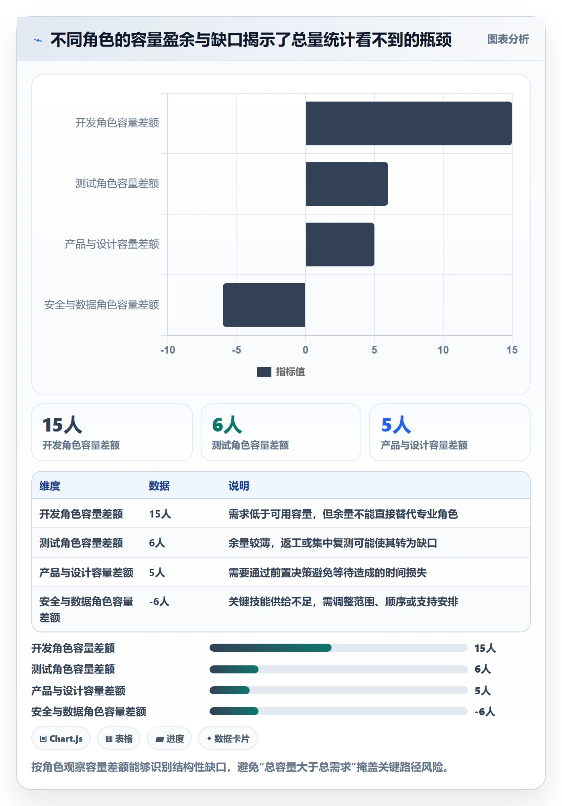Screen dimensions: 562x806
Task: Click the table note starting with 需求低于可用容量
Action: pyautogui.click(x=343, y=514)
